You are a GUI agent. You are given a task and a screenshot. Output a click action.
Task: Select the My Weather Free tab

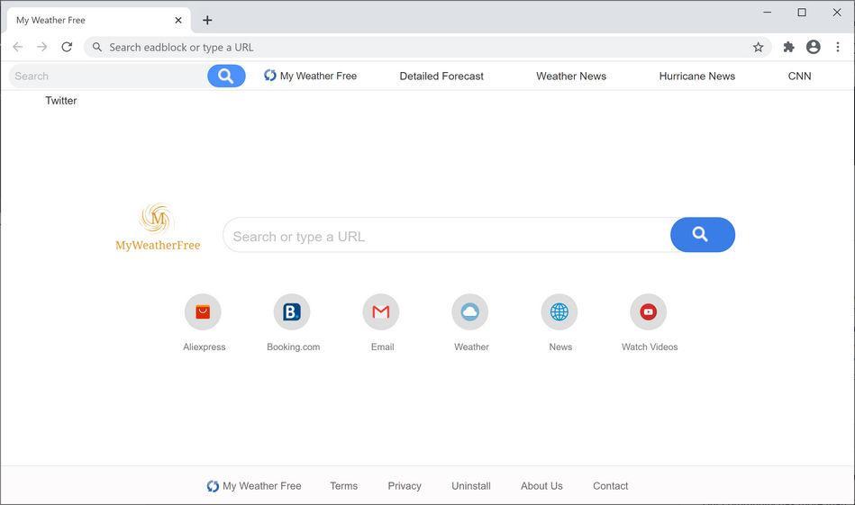pyautogui.click(x=90, y=20)
